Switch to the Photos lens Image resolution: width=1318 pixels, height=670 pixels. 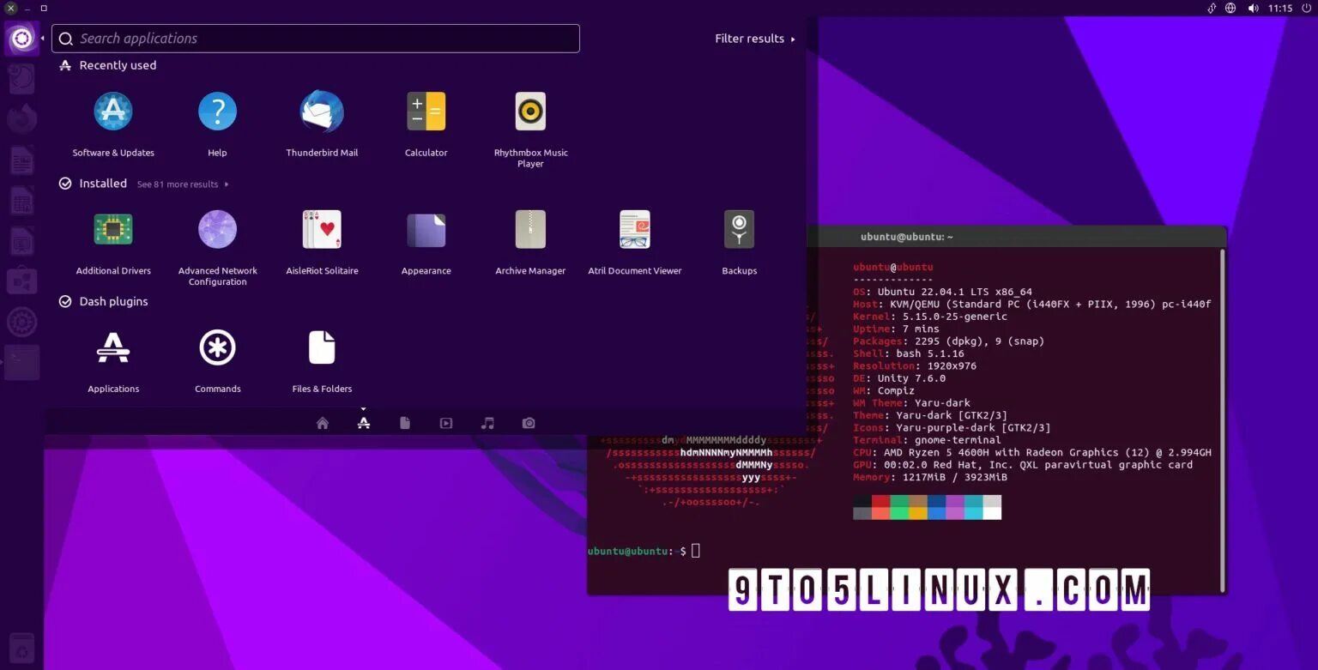pos(529,423)
